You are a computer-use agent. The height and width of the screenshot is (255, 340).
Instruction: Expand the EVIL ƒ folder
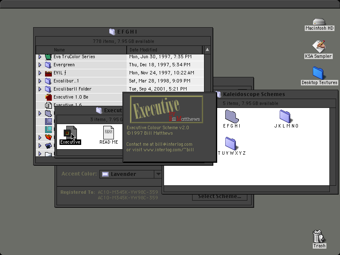(40, 73)
